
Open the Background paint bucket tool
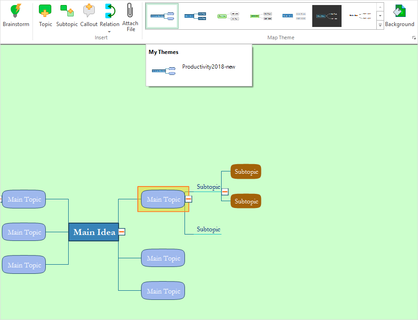click(x=399, y=11)
